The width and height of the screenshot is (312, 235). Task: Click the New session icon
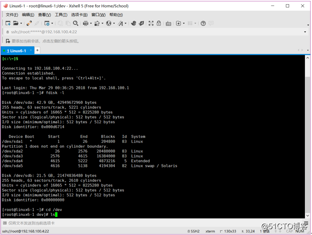[8, 23]
